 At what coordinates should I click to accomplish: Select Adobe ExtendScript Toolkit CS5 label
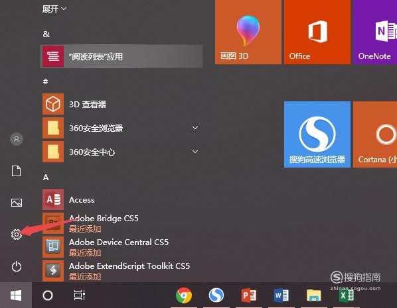coord(129,266)
